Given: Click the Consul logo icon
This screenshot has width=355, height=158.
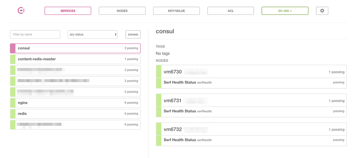Looking at the screenshot, I should click(x=21, y=11).
